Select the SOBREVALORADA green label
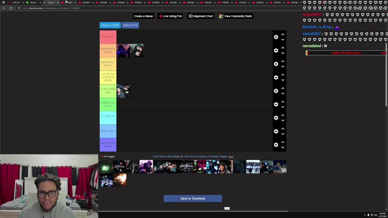Screen dimensions: 388x218 (108, 104)
